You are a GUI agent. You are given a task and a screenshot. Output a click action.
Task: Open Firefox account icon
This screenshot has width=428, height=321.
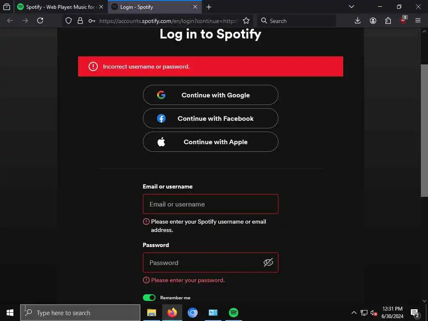pyautogui.click(x=373, y=21)
